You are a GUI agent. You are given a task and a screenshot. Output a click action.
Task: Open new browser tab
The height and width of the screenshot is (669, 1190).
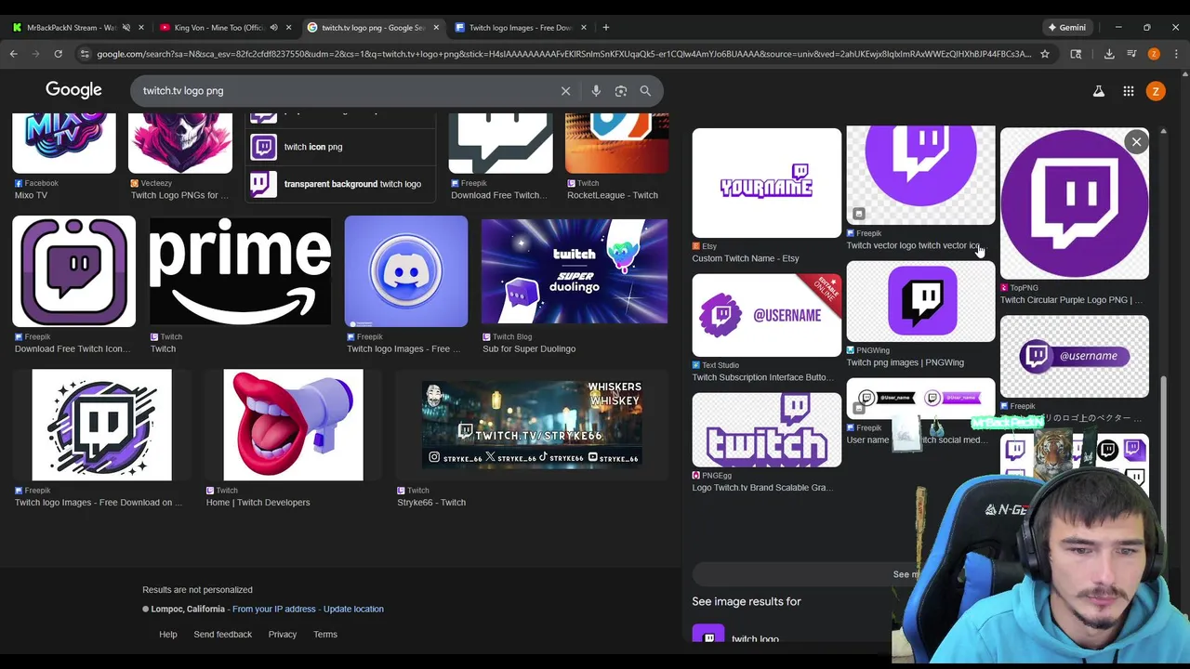pos(605,27)
